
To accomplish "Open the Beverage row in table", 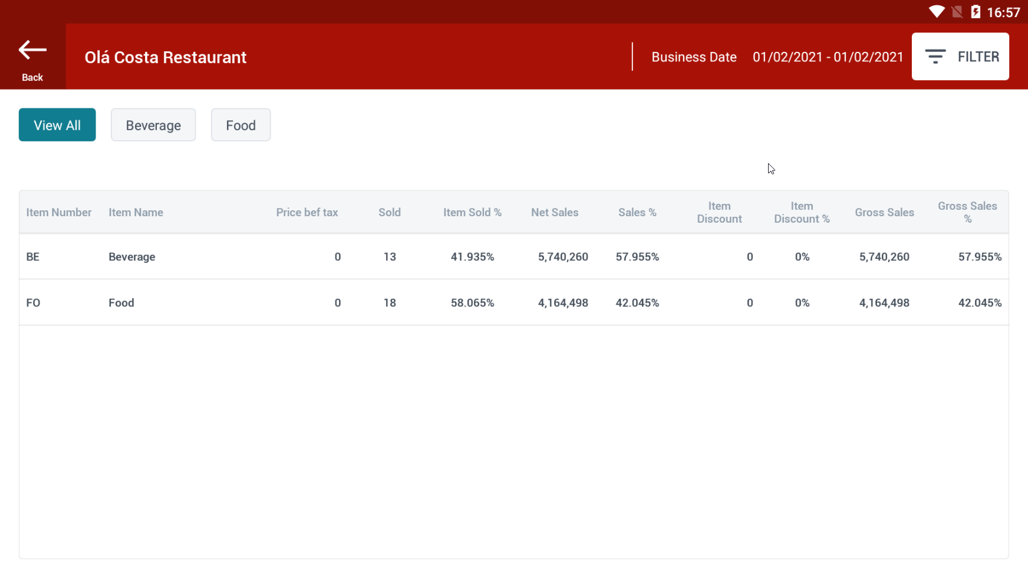I will [x=132, y=257].
